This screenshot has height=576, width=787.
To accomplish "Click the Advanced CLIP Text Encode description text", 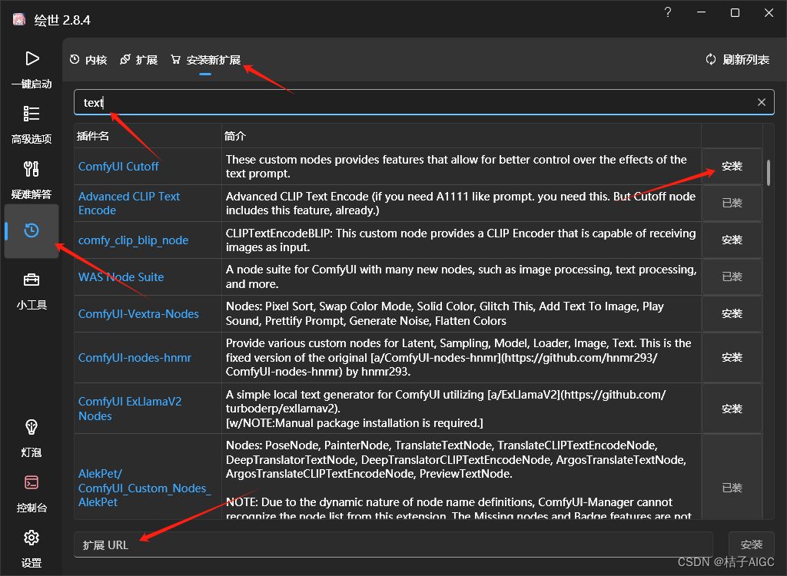I will tap(461, 204).
